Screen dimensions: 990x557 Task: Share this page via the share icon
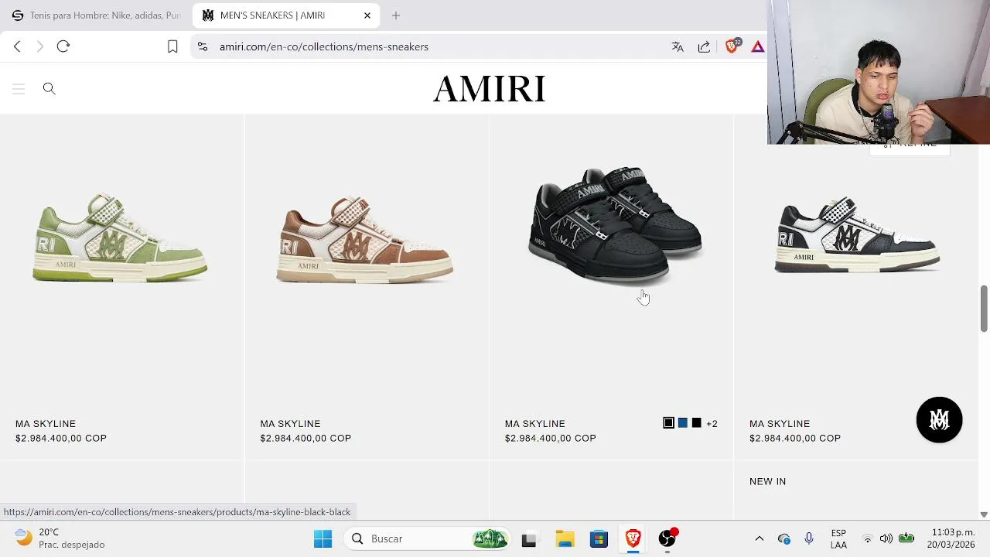(x=704, y=46)
